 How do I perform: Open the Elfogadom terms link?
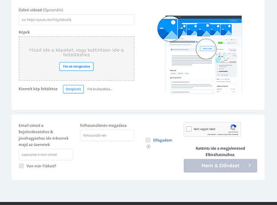(x=162, y=140)
